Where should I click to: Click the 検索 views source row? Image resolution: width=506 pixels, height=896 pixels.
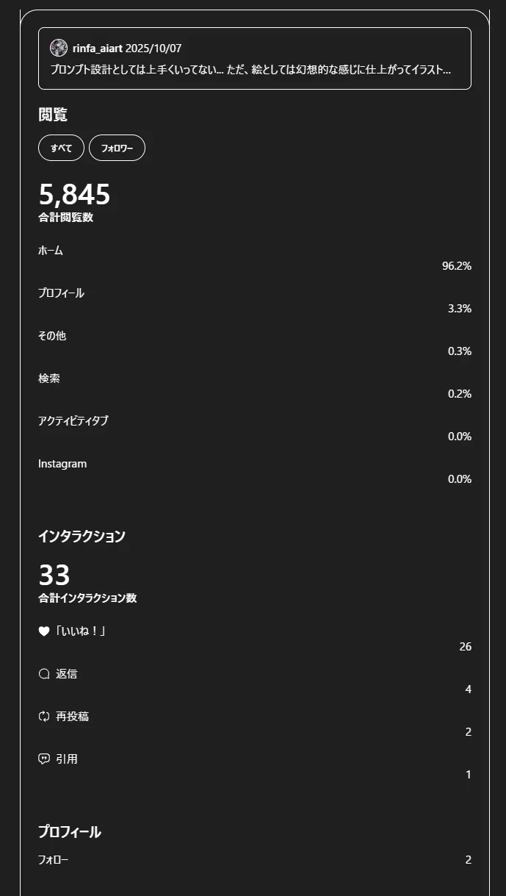255,386
